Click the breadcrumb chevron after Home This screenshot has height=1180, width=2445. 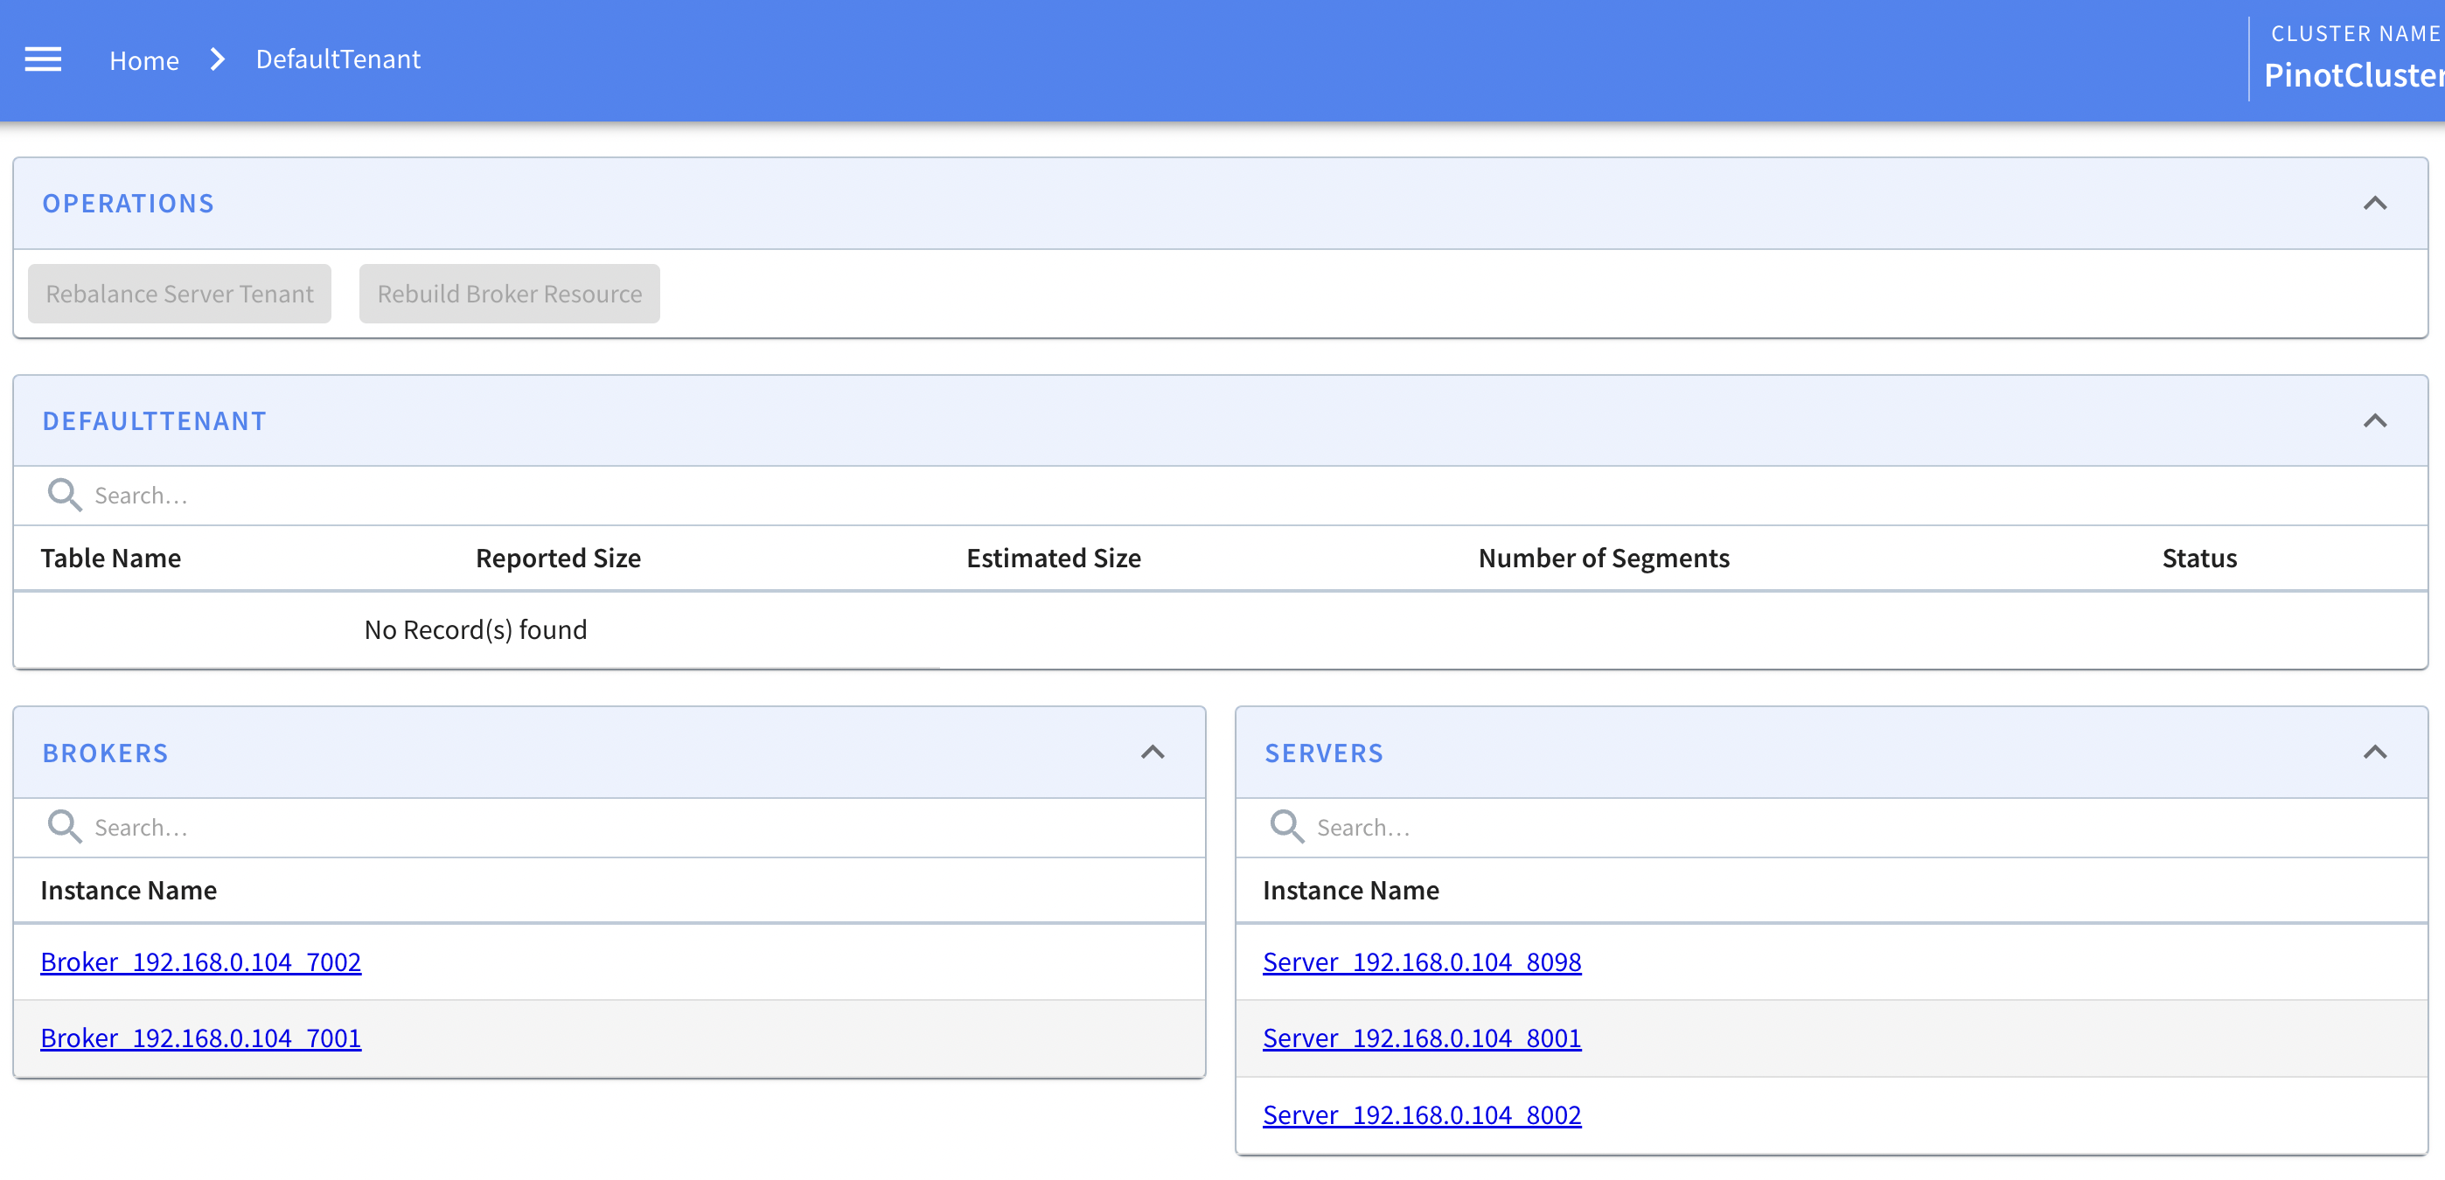(218, 59)
